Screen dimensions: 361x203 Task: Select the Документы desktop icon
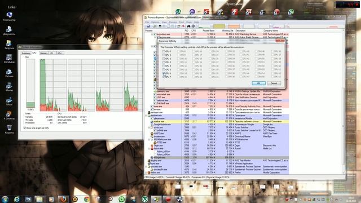pyautogui.click(x=9, y=31)
